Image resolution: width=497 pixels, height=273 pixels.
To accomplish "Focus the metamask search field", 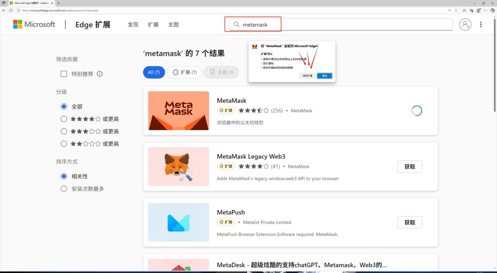I will 341,24.
